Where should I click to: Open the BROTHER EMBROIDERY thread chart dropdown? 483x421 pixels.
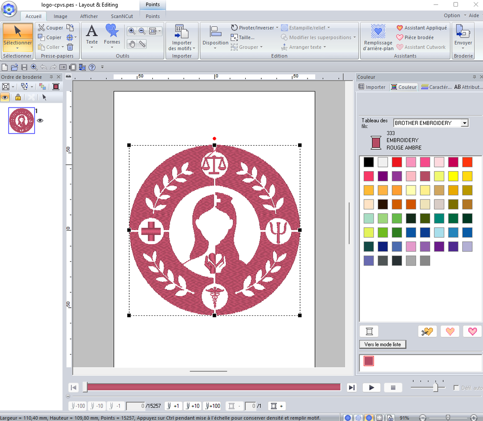pos(465,123)
